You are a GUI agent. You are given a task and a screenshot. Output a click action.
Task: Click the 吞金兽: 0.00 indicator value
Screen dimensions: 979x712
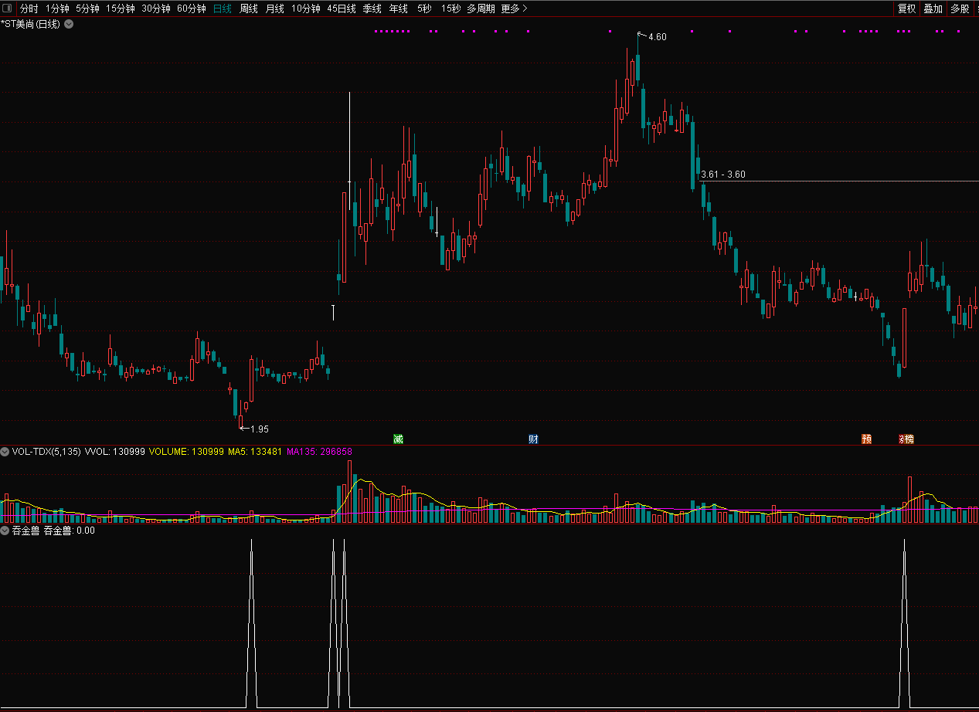click(70, 531)
